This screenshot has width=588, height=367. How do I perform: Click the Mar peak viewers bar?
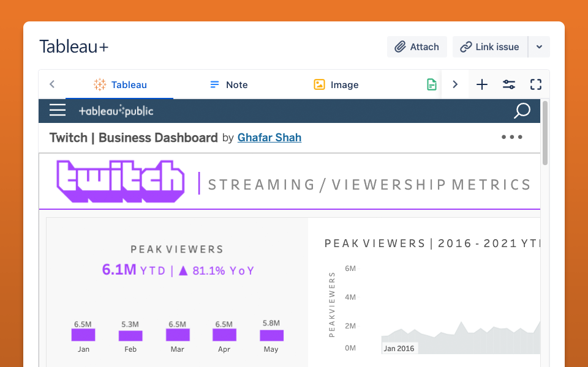click(x=178, y=335)
